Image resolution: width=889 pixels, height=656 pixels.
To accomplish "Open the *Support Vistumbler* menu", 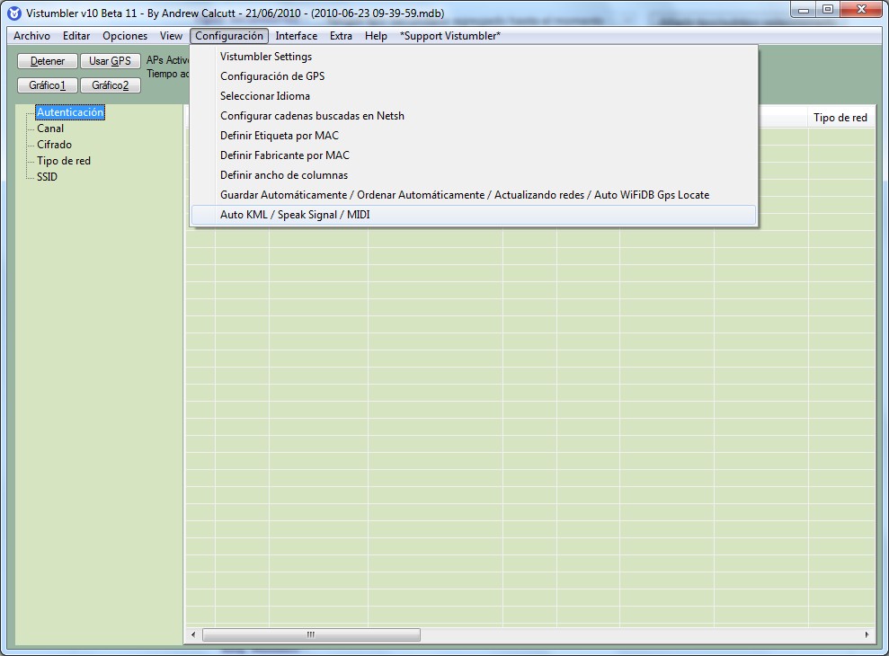I will point(450,36).
